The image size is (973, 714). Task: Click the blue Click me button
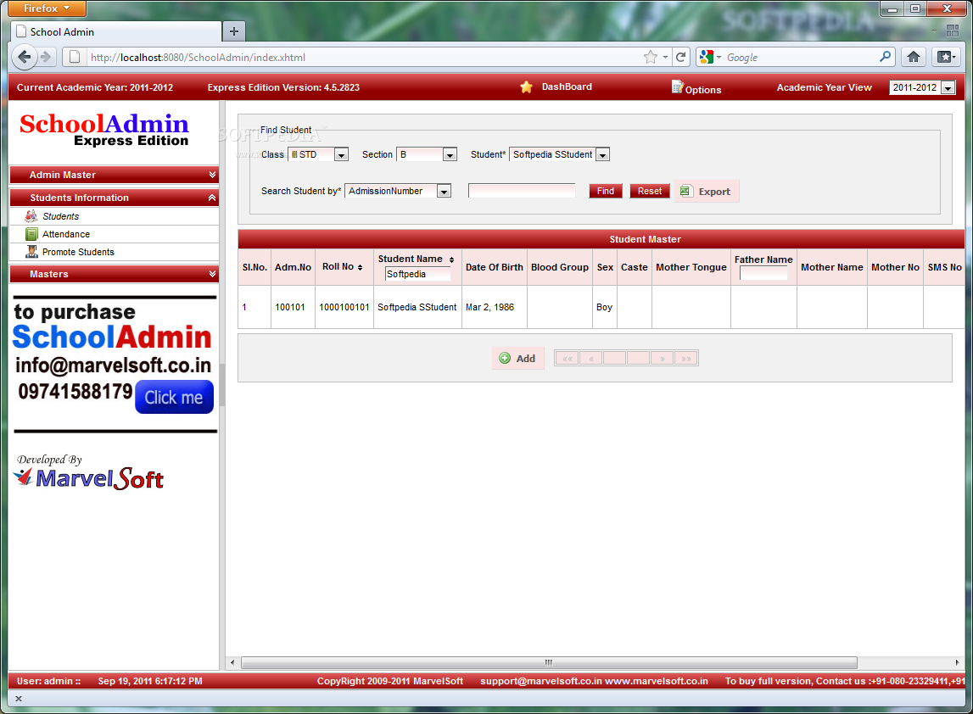(x=174, y=397)
